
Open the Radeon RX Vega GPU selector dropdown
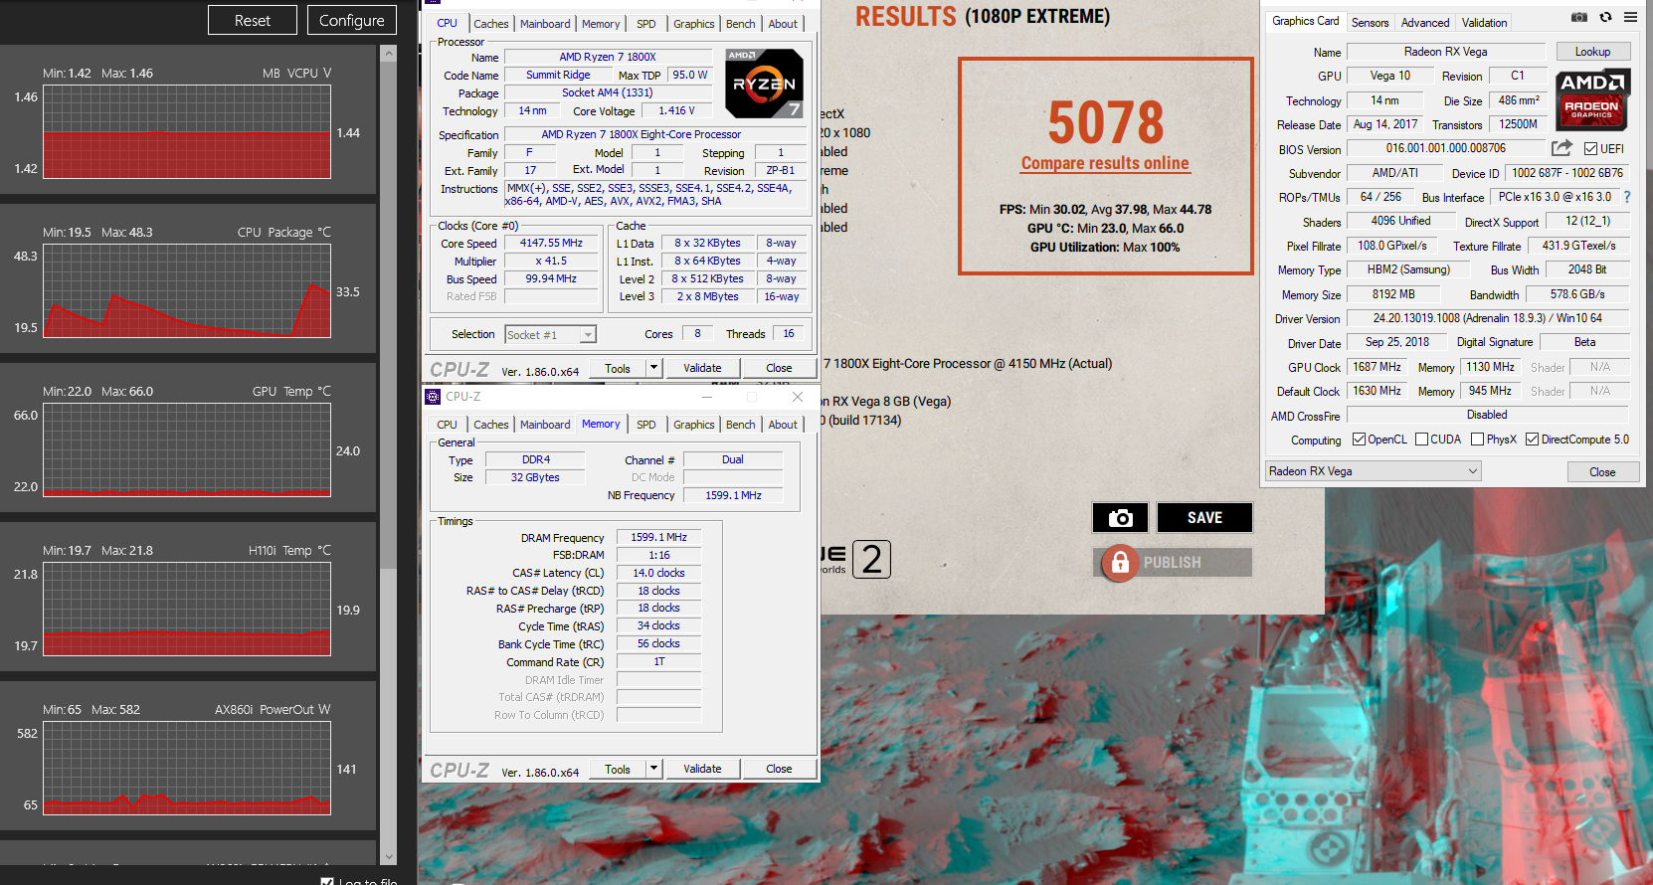(x=1374, y=471)
